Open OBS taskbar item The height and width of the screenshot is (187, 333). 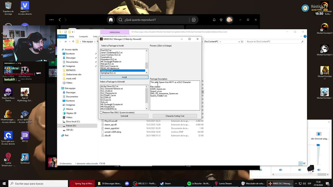click(145, 183)
